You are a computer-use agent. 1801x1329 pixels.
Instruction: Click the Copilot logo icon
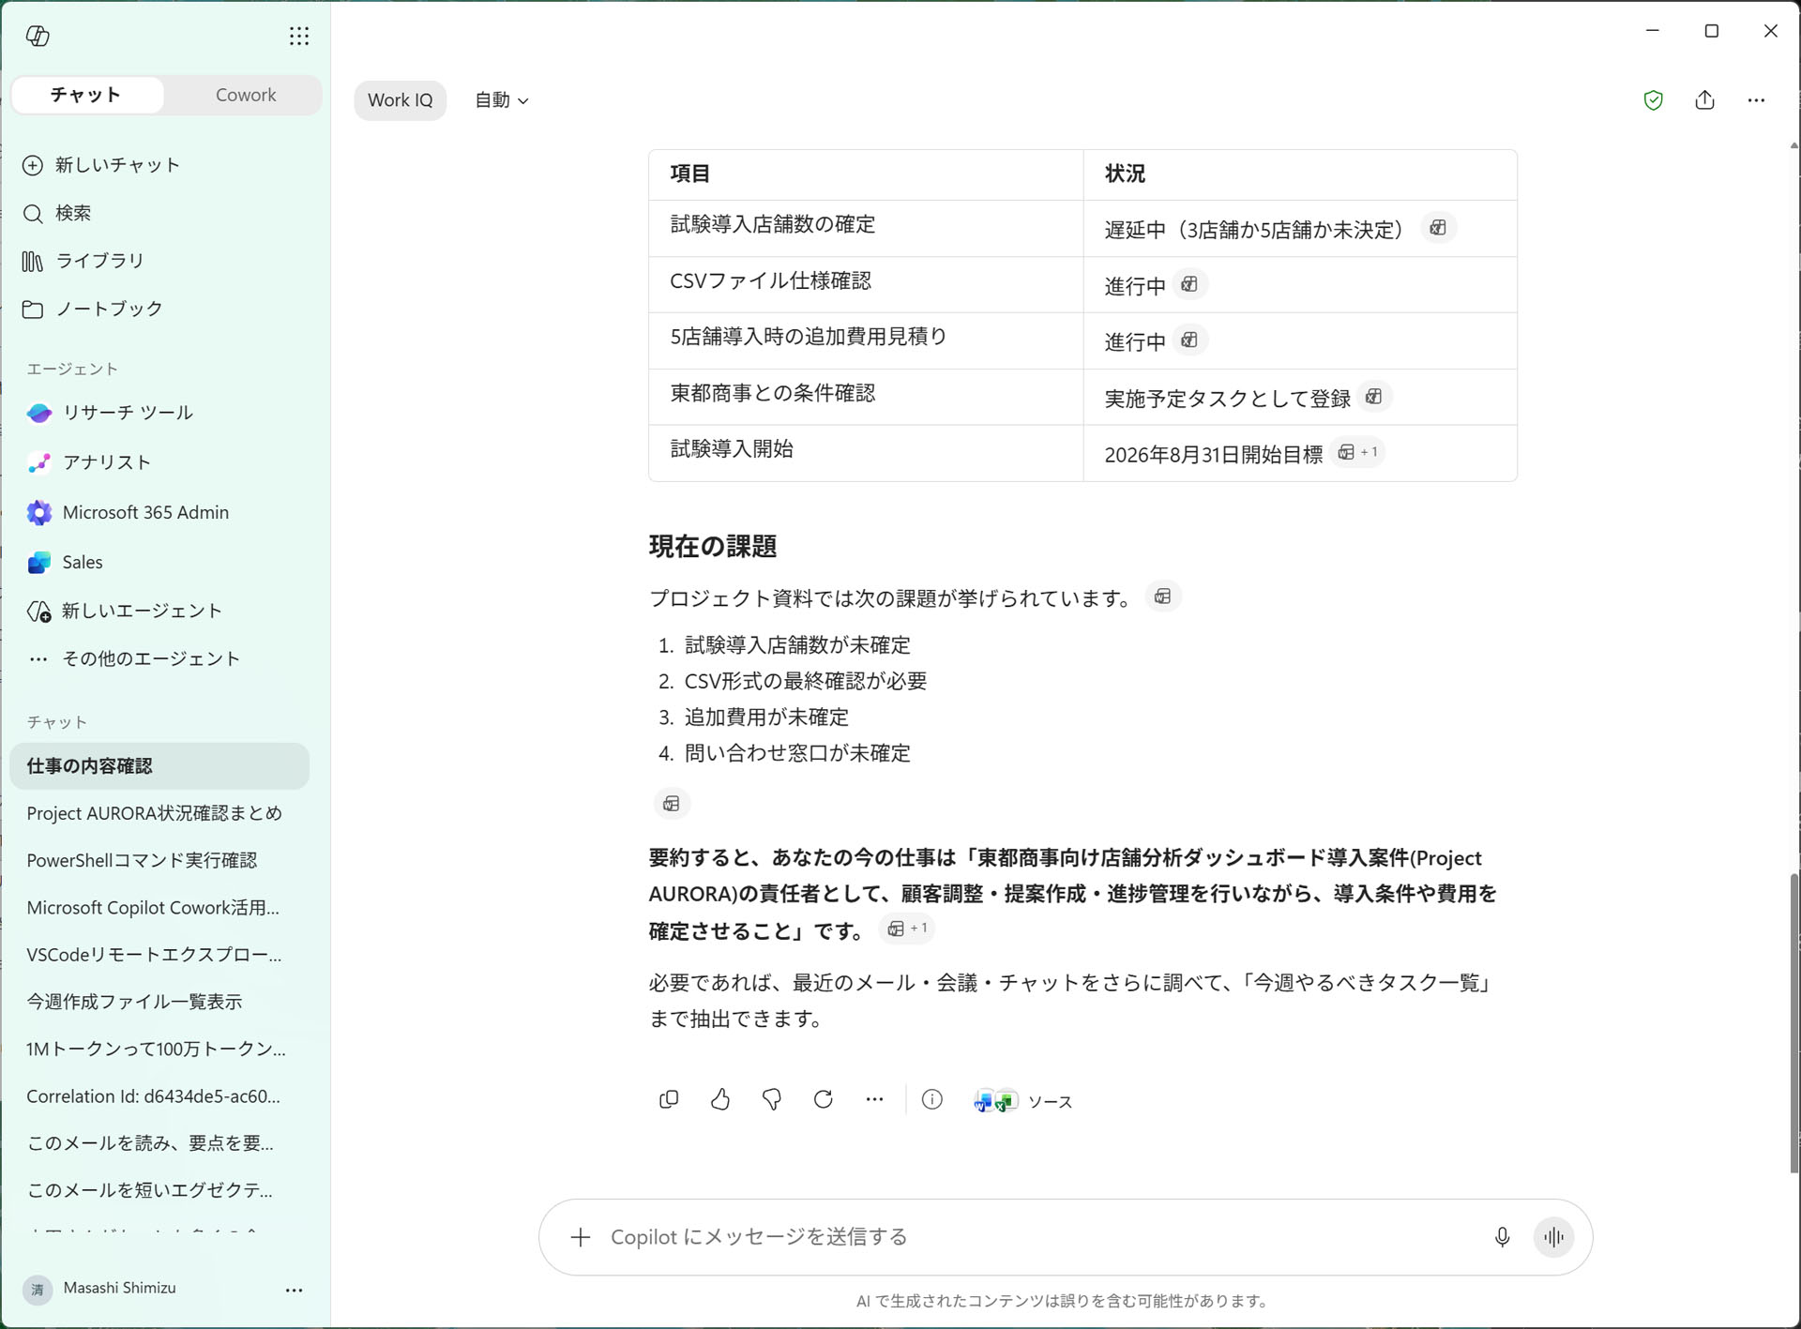click(x=38, y=36)
